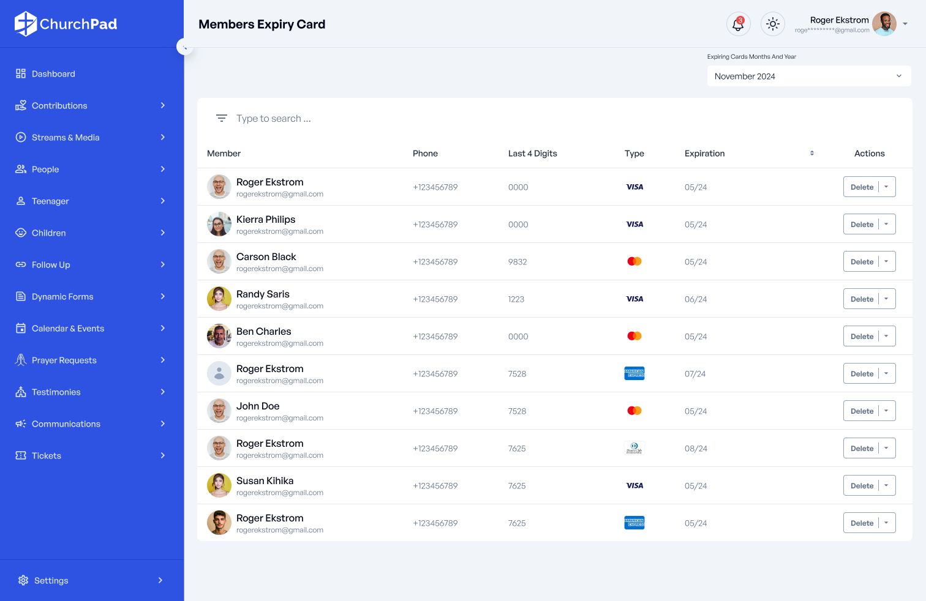The height and width of the screenshot is (601, 926).
Task: Click the Prayer Requests hands icon
Action: (21, 360)
